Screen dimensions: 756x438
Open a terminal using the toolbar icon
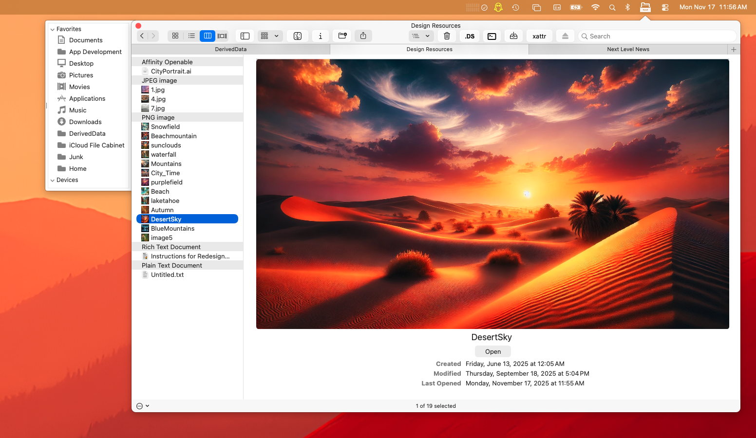(x=491, y=36)
